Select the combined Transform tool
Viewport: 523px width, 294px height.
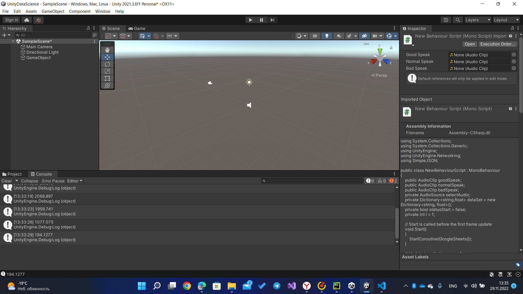pos(107,85)
